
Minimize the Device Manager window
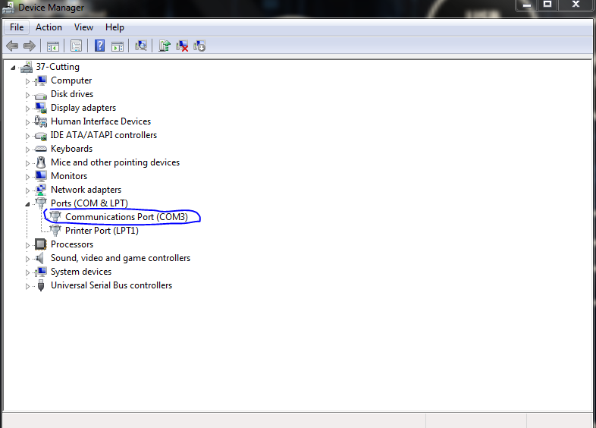[526, 5]
